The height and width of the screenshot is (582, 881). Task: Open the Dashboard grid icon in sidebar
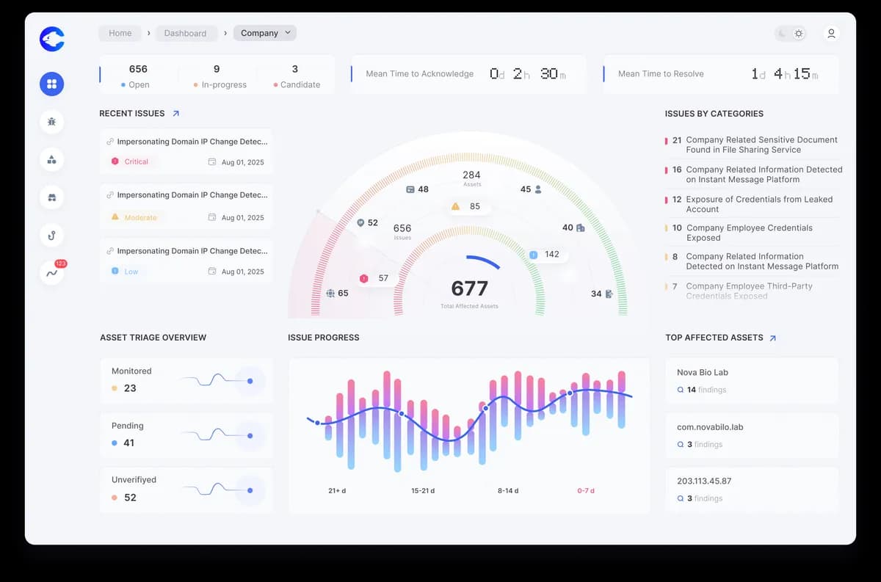tap(51, 84)
